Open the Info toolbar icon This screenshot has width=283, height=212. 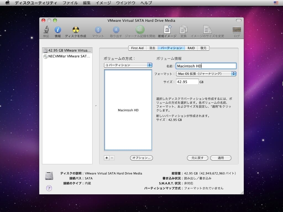(58, 30)
